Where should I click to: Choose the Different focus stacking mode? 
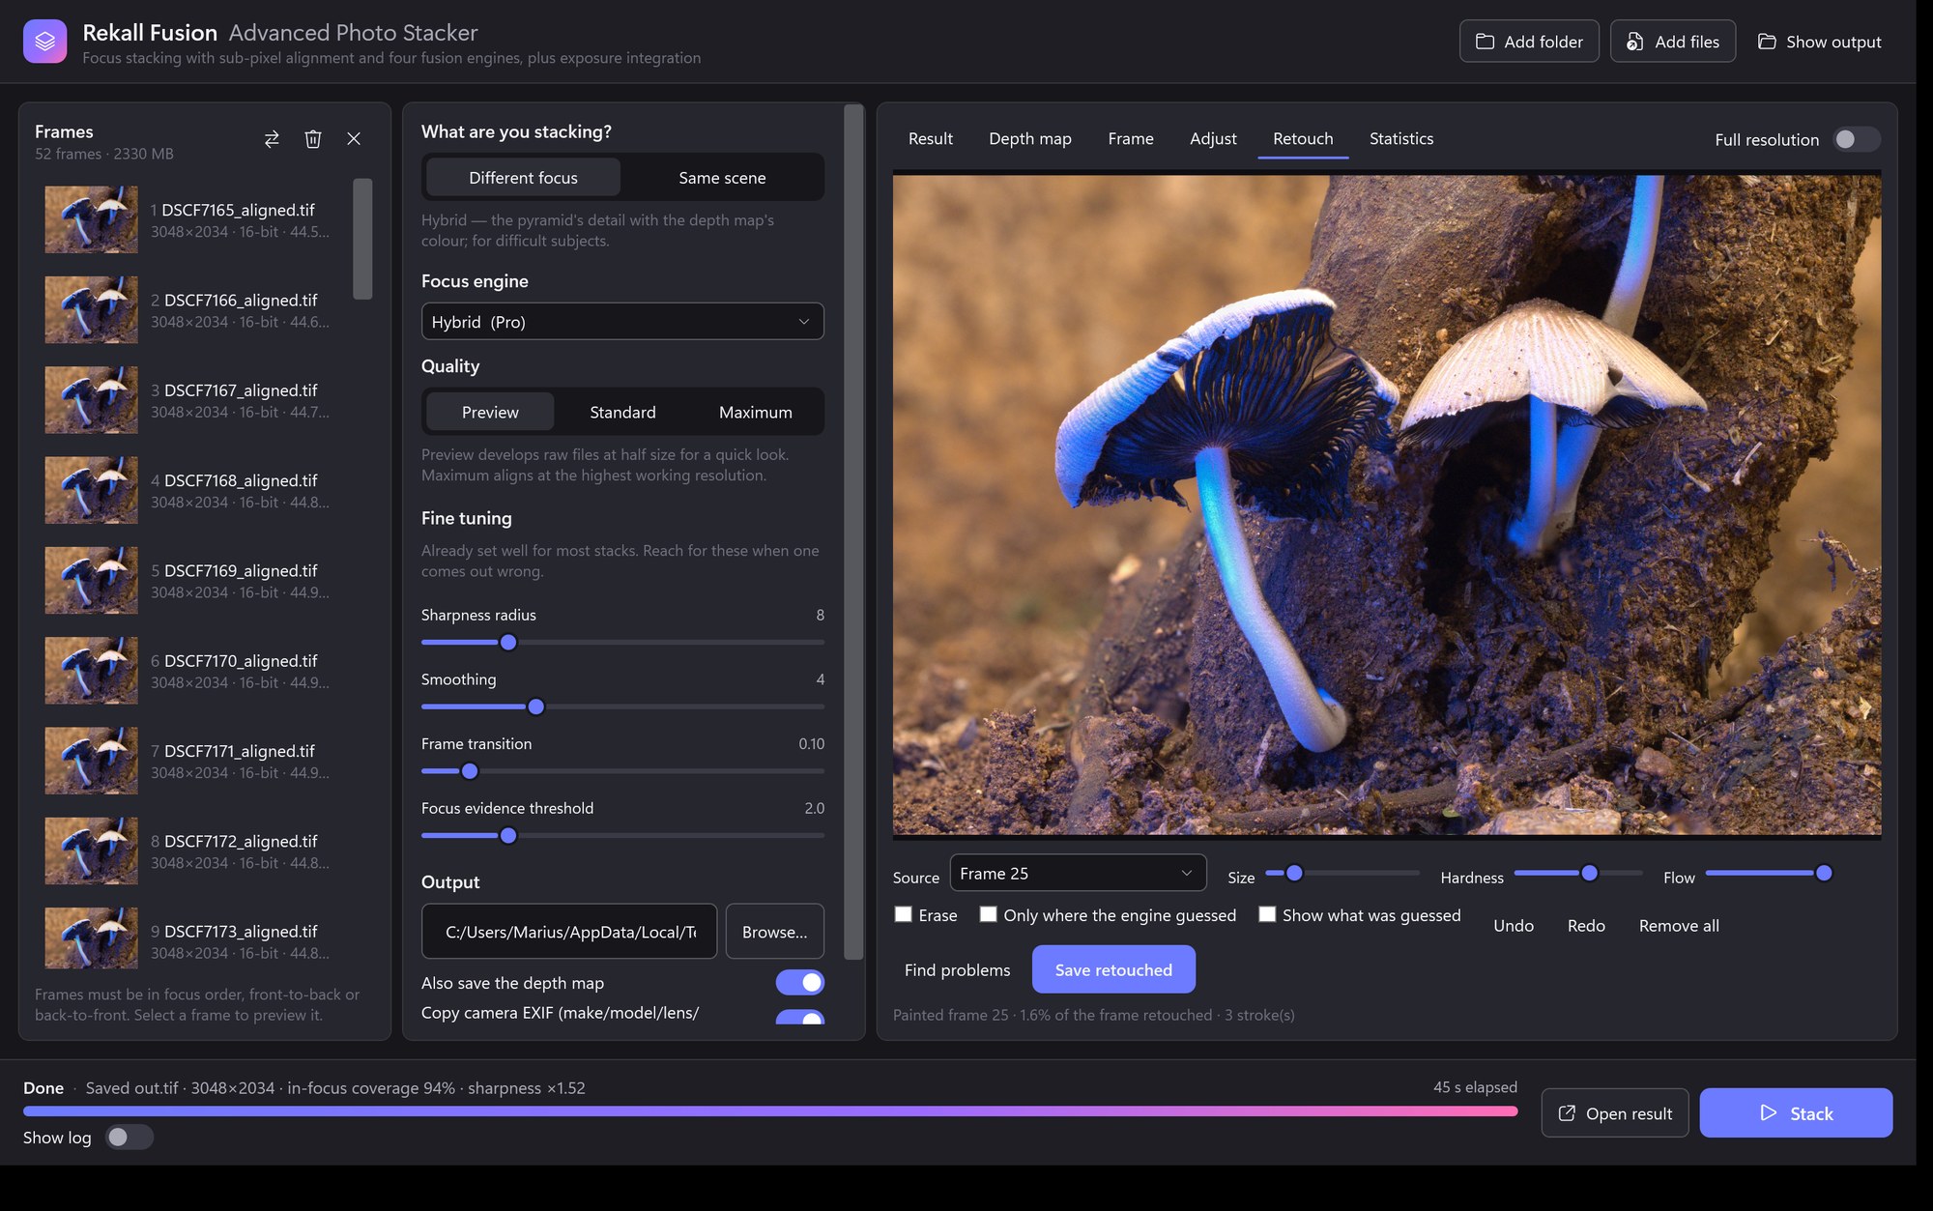(x=523, y=178)
